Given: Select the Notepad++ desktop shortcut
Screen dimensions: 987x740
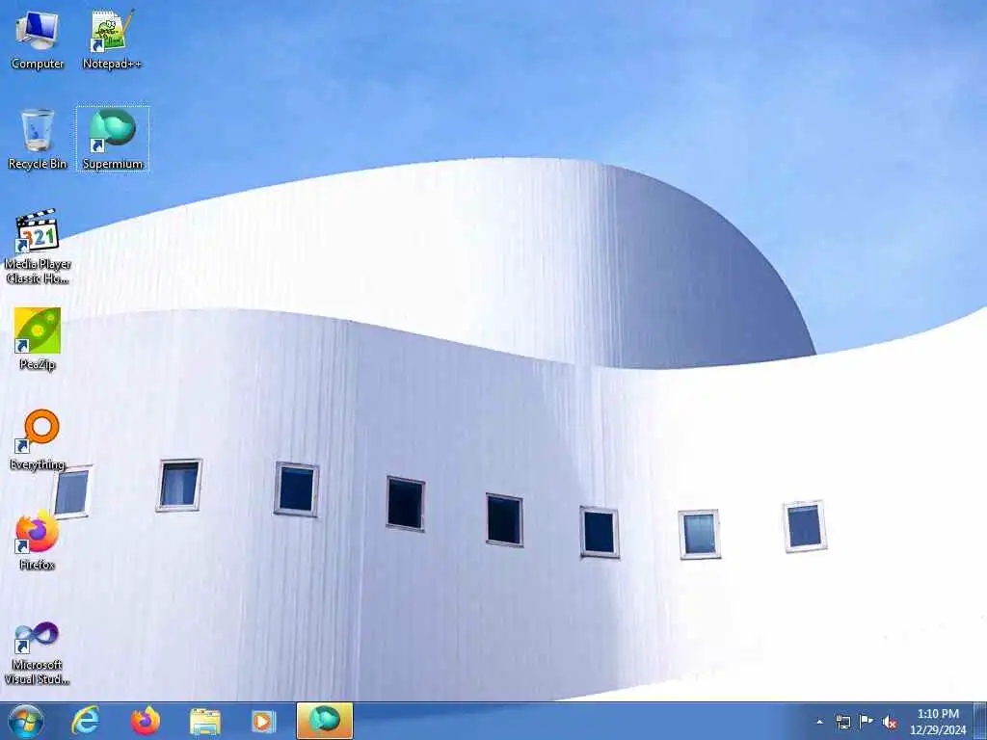Looking at the screenshot, I should 112,39.
